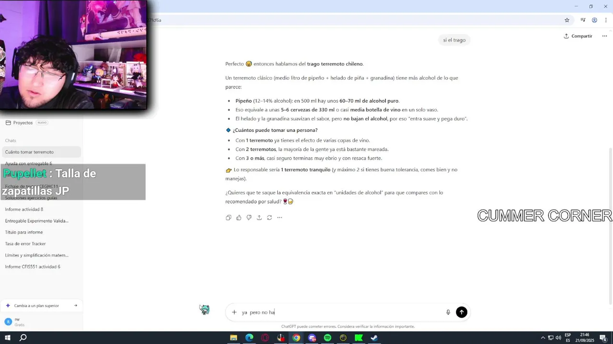Open Steam from taskbar
Viewport: 613px width, 344px height.
374,338
